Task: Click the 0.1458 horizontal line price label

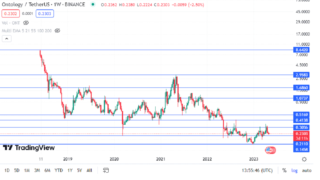Action: pos(301,149)
